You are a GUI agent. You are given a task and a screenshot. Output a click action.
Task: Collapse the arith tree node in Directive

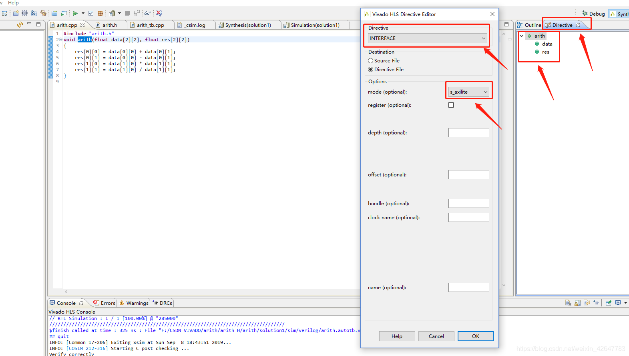coord(522,36)
